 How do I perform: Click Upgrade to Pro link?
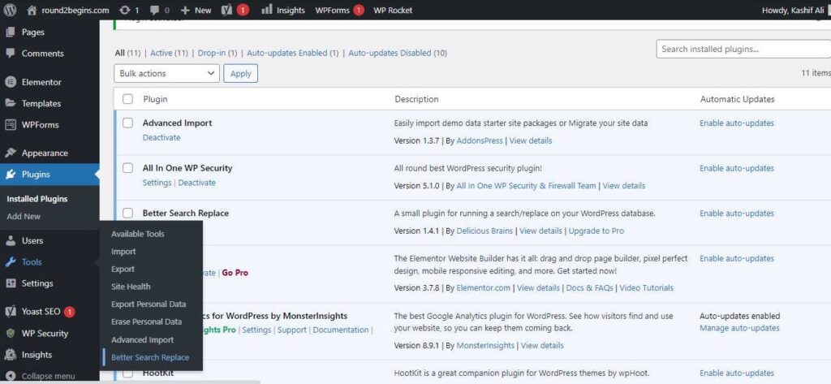[x=596, y=231]
